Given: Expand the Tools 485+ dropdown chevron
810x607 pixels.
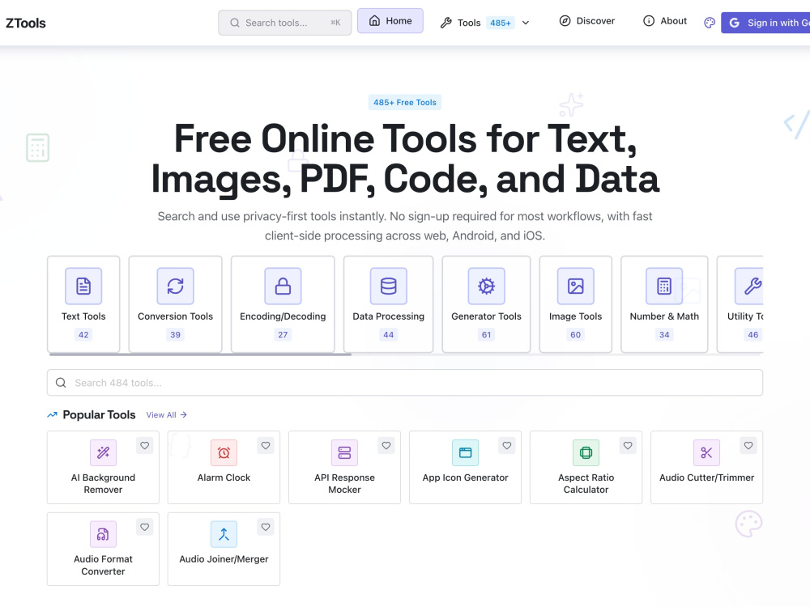Looking at the screenshot, I should 526,23.
